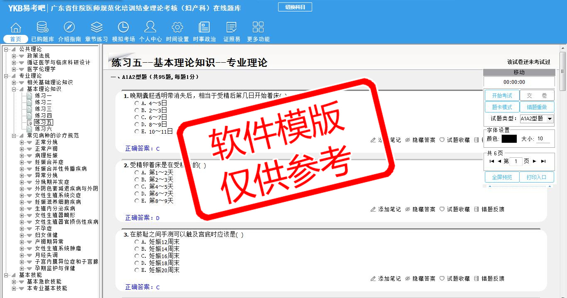Viewport: 567px width, 298px height.
Task: Expand the 政策法规 tree node
Action: click(14, 56)
